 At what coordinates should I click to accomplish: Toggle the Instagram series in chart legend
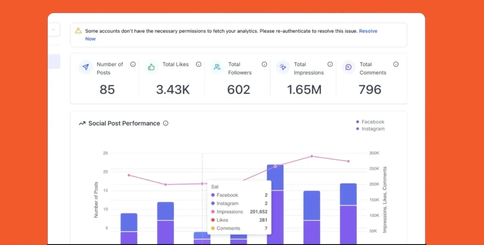pyautogui.click(x=370, y=129)
